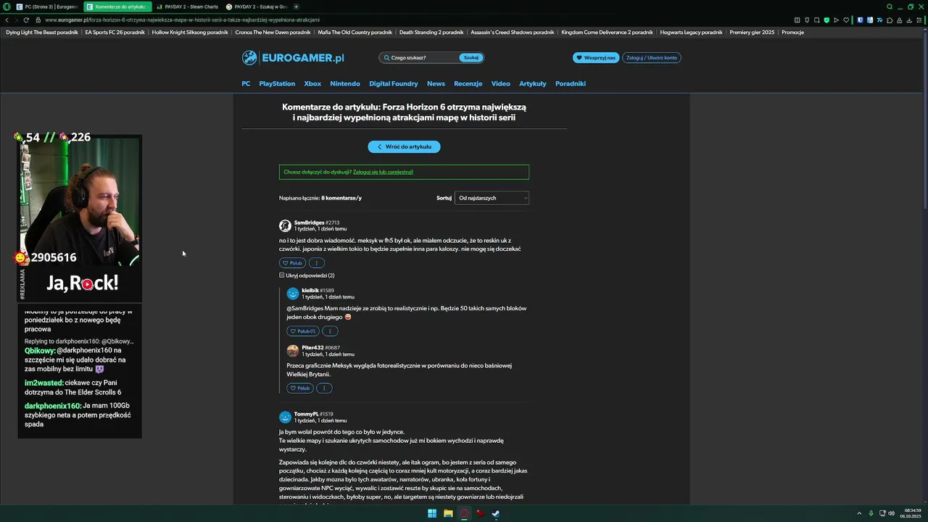Open File Explorer from taskbar

pos(448,513)
